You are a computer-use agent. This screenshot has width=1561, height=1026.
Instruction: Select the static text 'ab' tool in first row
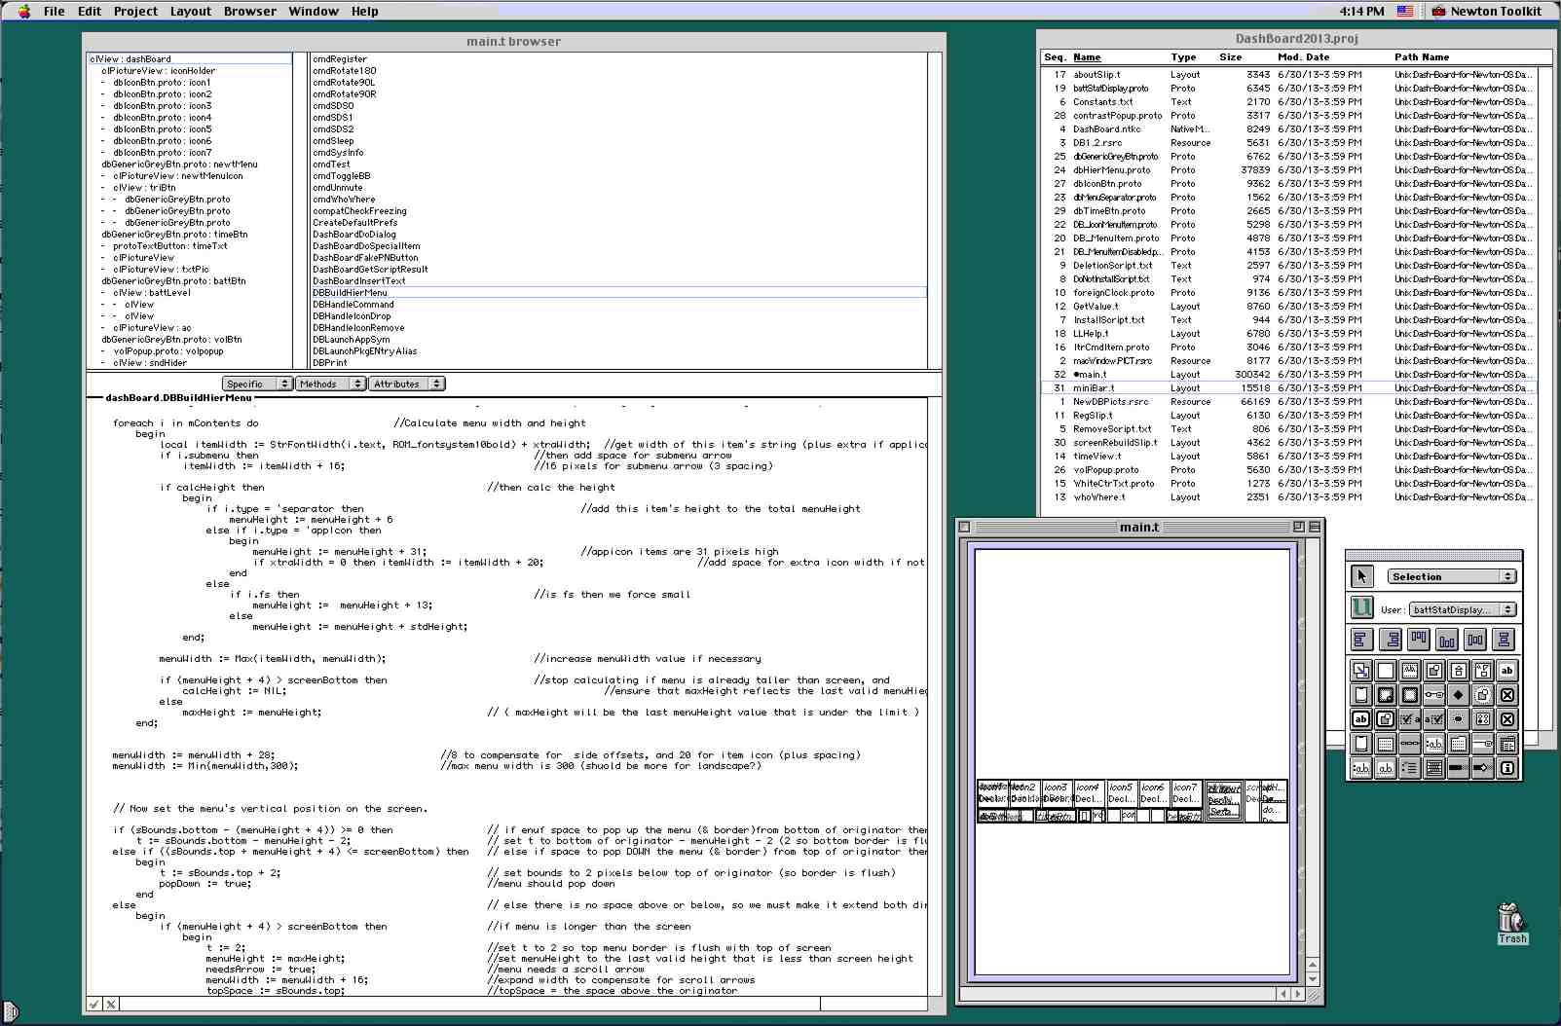coord(1507,671)
